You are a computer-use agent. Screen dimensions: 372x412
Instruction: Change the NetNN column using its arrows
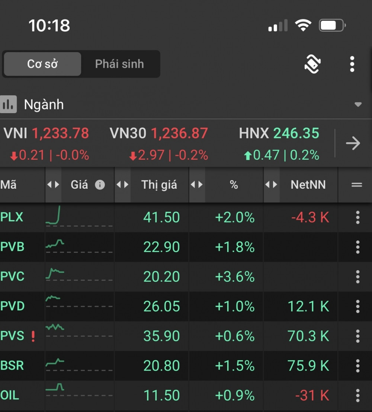(271, 185)
